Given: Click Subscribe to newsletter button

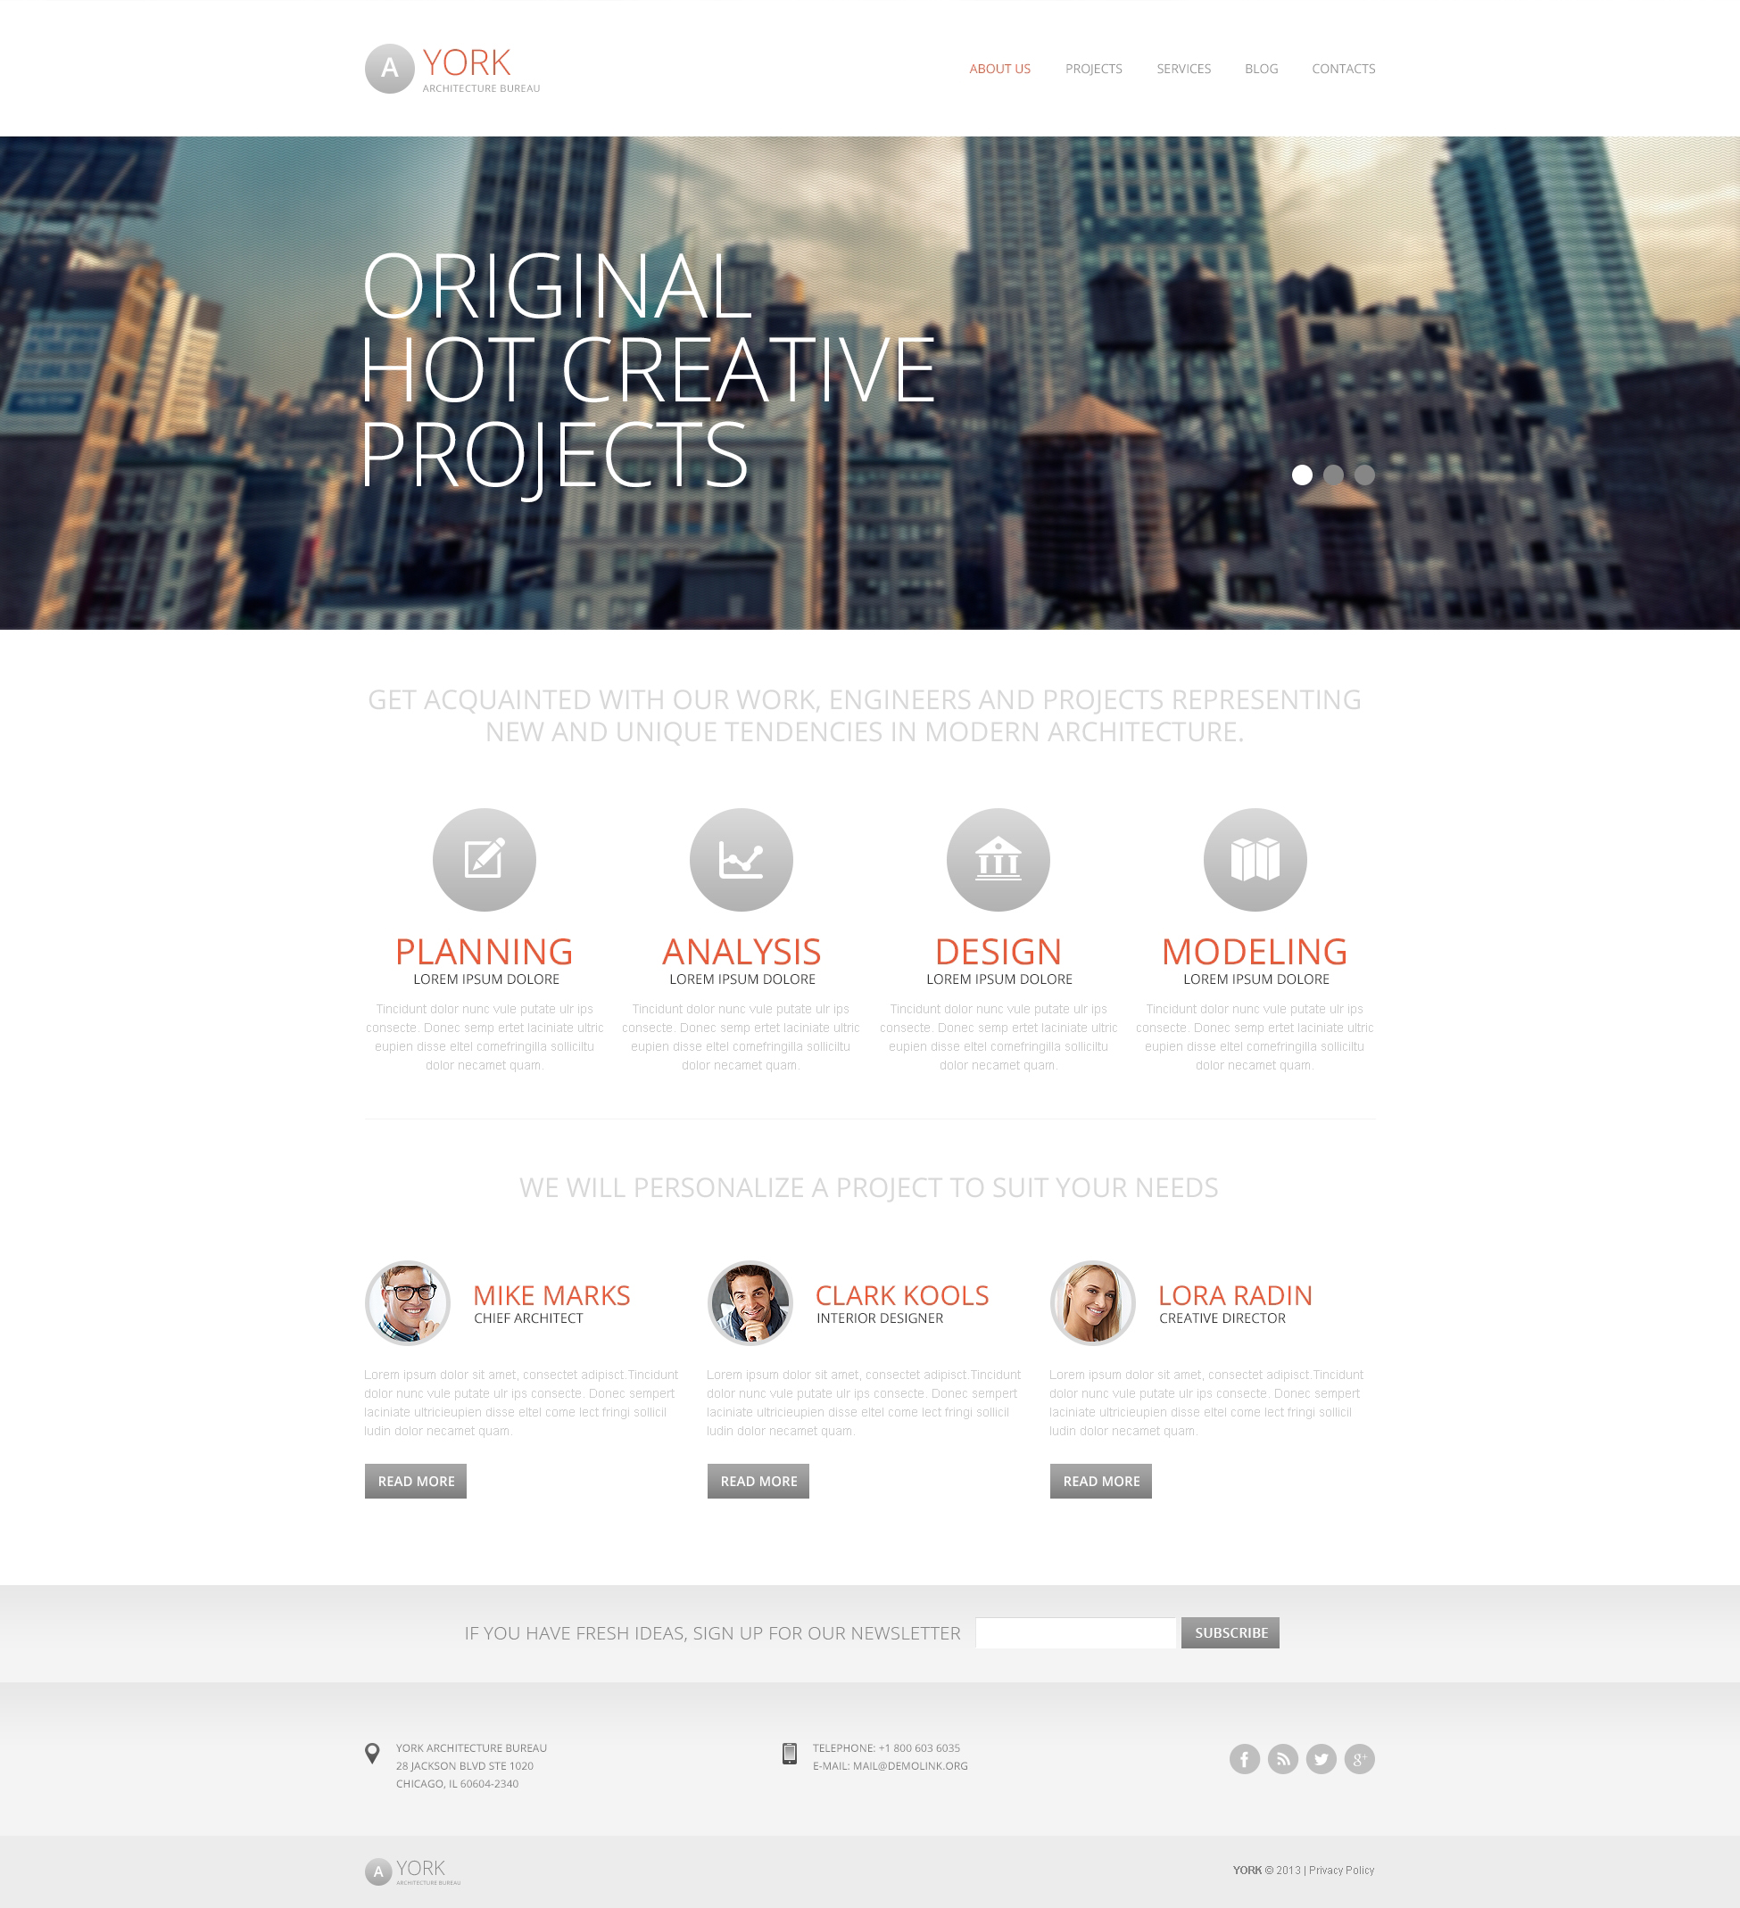Looking at the screenshot, I should coord(1230,1631).
